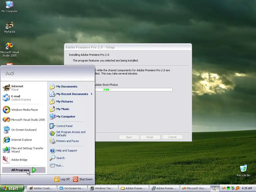This screenshot has width=256, height=192.
Task: Click the help taskbar button with question mark
Action: (215, 188)
